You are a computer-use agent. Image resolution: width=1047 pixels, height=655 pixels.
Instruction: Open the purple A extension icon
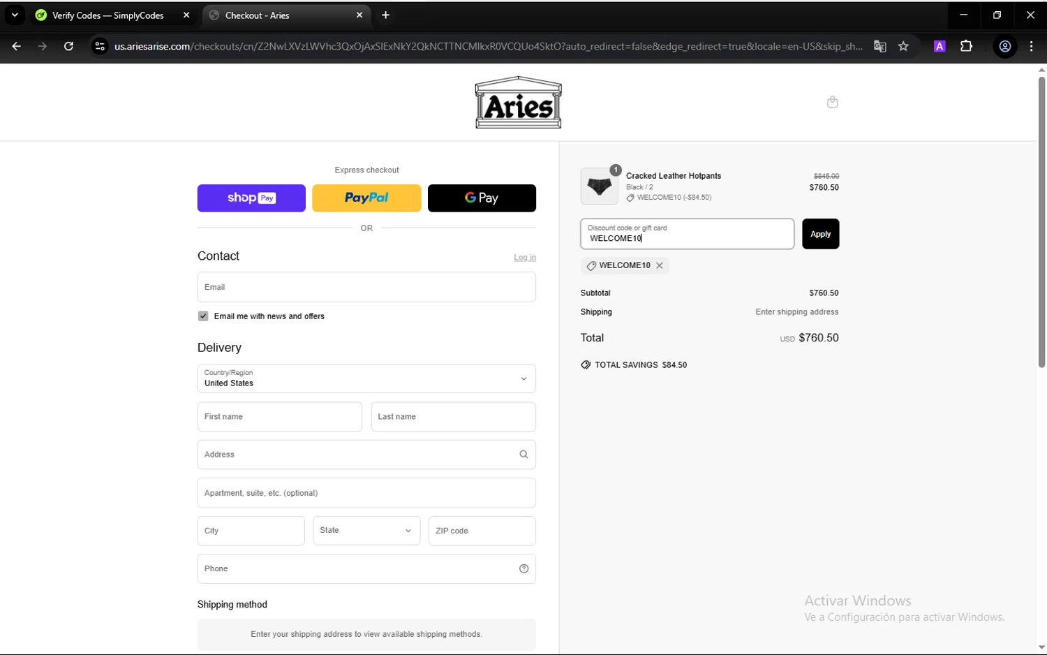pos(940,46)
